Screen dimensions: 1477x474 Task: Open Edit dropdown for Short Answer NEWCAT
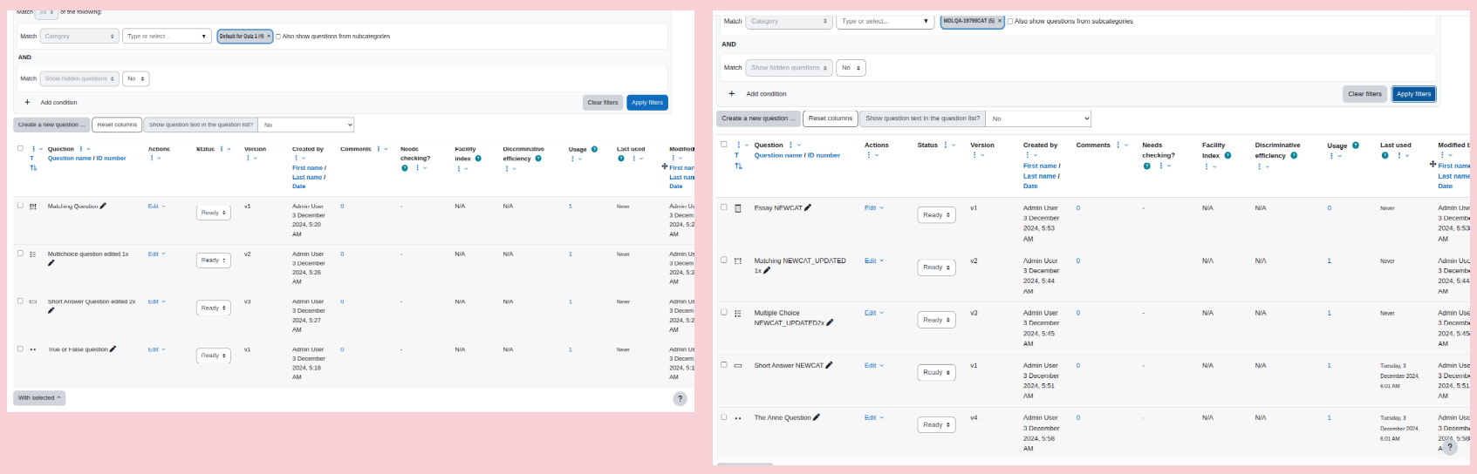point(873,365)
